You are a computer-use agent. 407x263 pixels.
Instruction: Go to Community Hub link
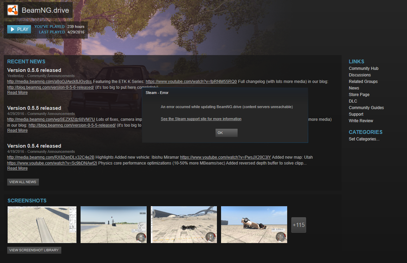[363, 69]
